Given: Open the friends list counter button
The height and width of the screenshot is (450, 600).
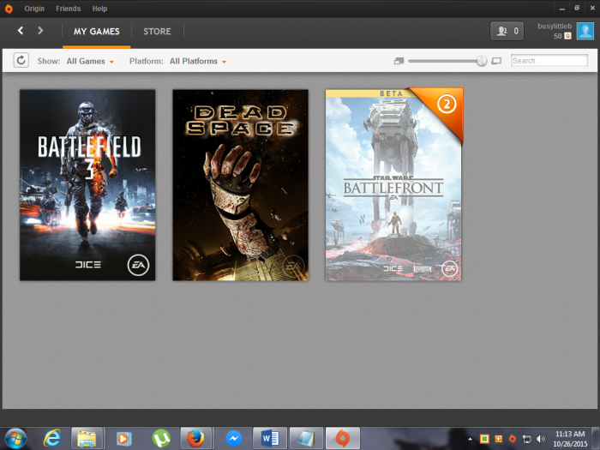Looking at the screenshot, I should [x=507, y=31].
